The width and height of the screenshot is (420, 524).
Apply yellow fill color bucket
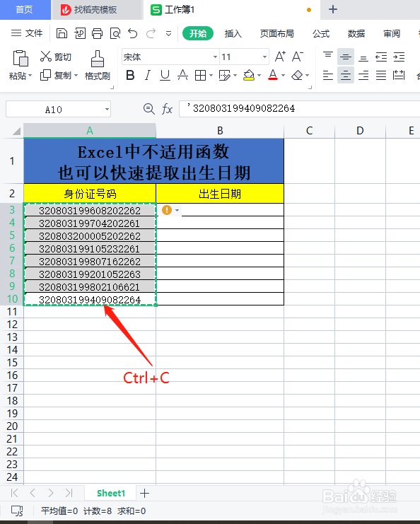[x=249, y=76]
